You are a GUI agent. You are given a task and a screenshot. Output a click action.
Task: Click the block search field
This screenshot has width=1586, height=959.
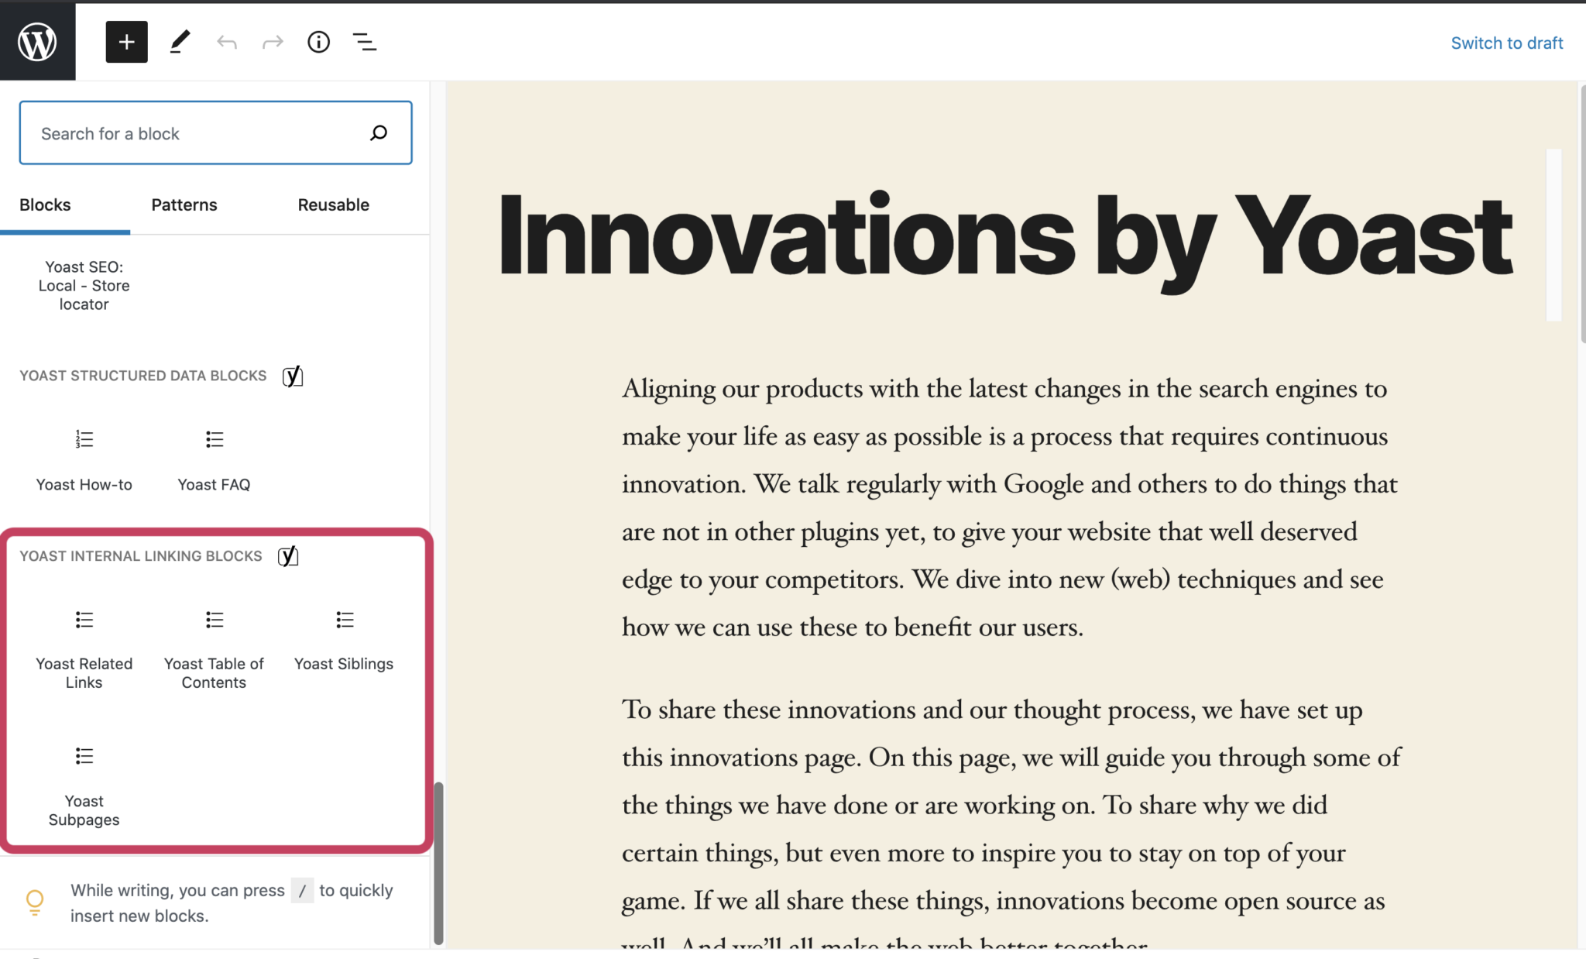(215, 132)
